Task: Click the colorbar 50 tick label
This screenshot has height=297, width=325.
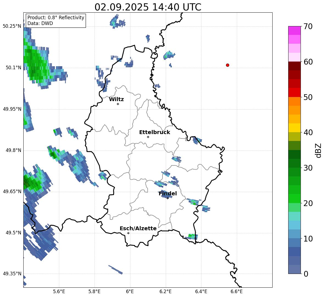Action: (x=308, y=97)
